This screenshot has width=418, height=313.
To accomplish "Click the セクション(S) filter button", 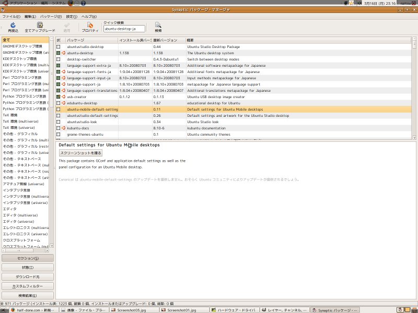I will click(x=28, y=258).
